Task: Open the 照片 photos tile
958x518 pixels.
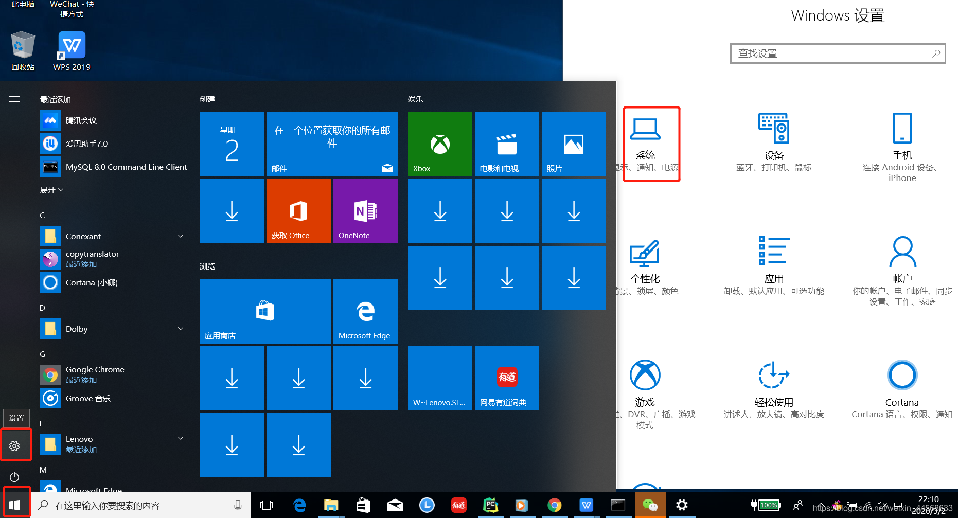Action: point(574,144)
